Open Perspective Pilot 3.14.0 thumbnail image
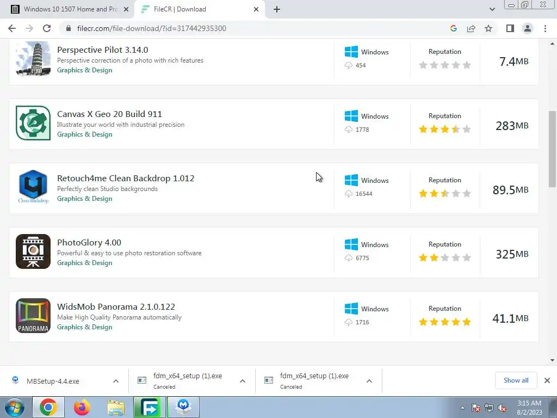Viewport: 557px width, 418px height. (33, 59)
